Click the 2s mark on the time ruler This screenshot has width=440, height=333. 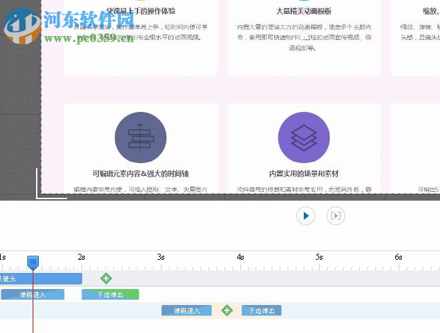[x=81, y=257]
